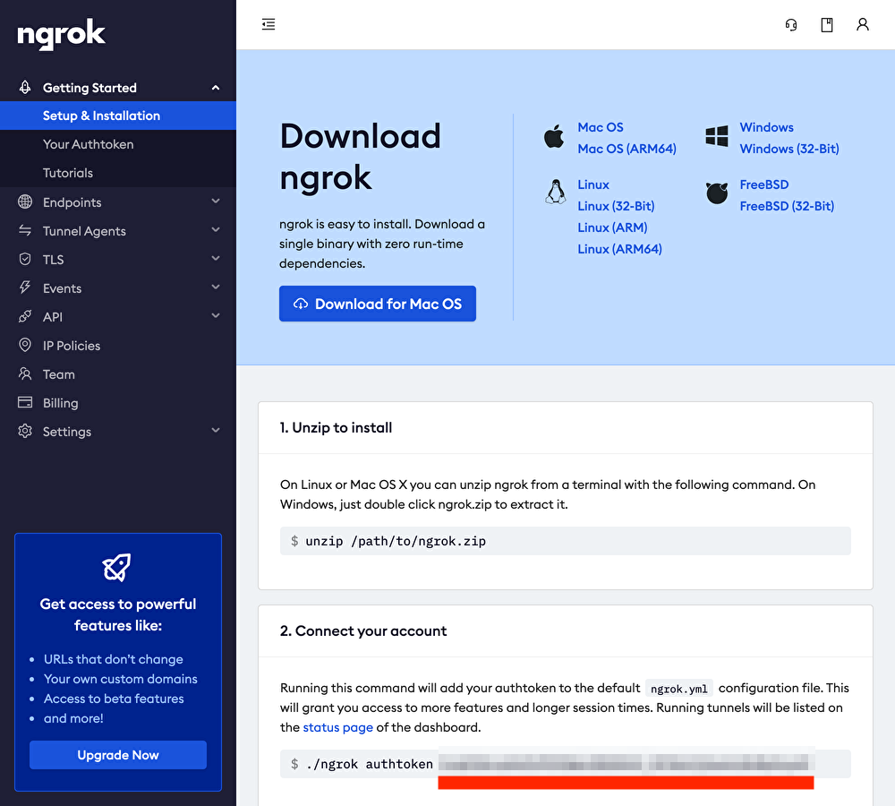Collapse the sidebar with the menu-fold icon
895x806 pixels.
(x=268, y=24)
